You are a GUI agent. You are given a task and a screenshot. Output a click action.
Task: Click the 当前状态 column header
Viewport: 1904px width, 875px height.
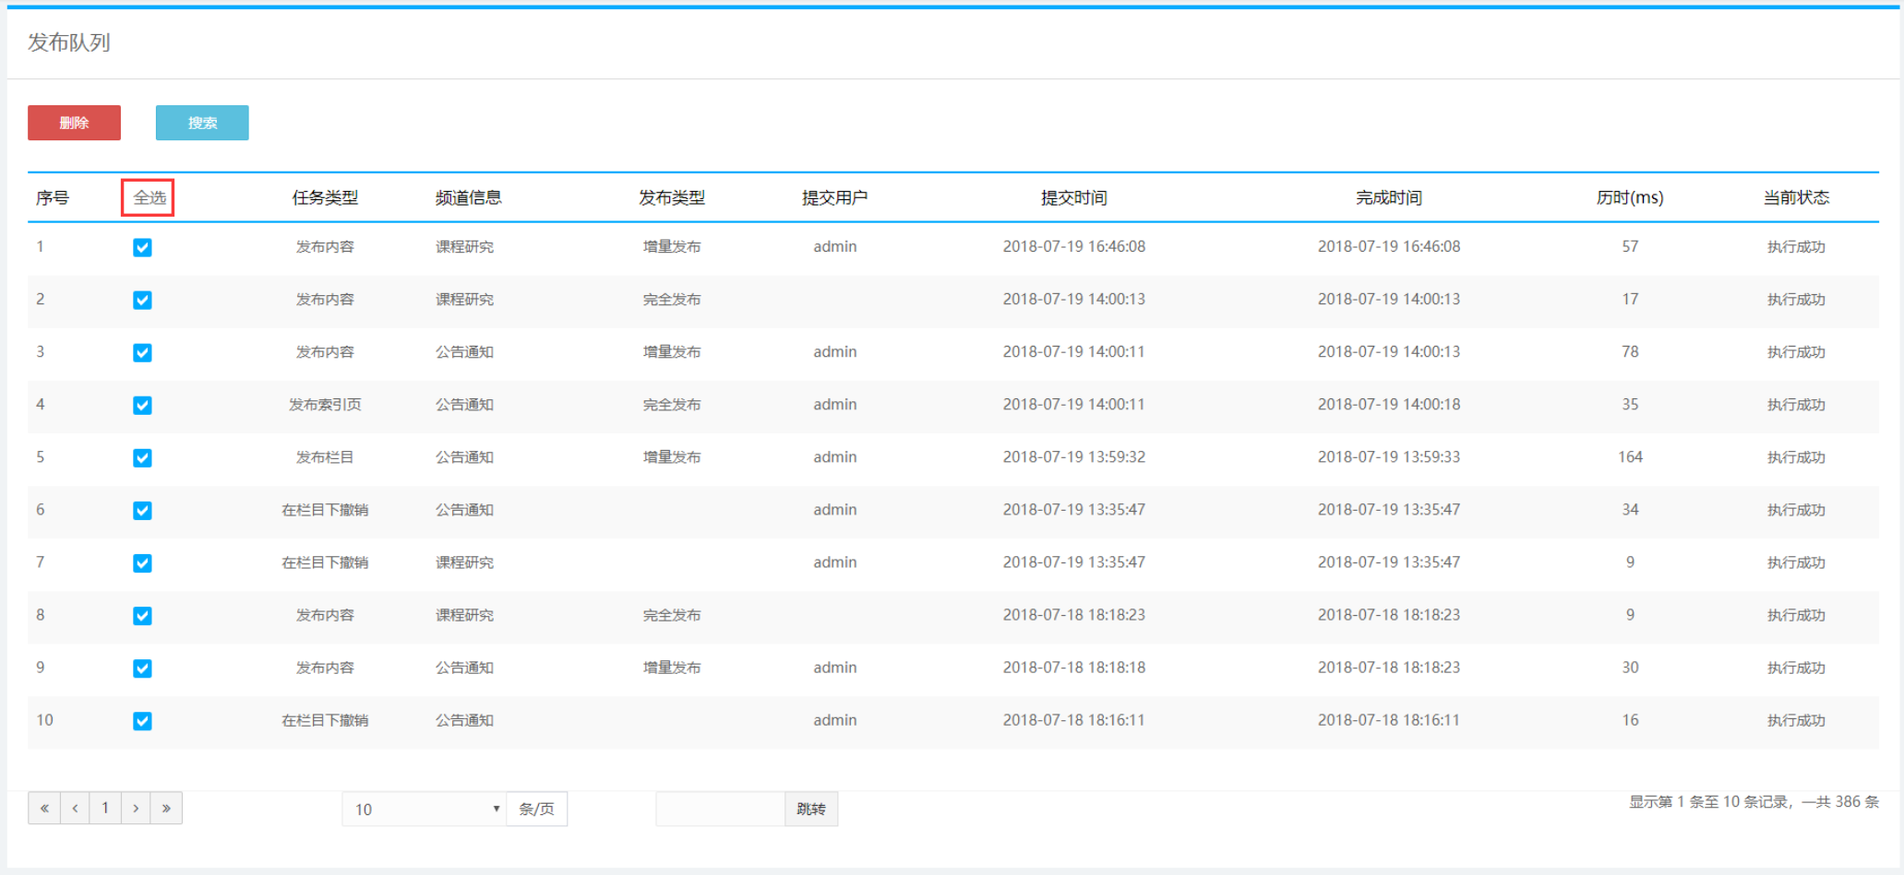click(x=1795, y=197)
